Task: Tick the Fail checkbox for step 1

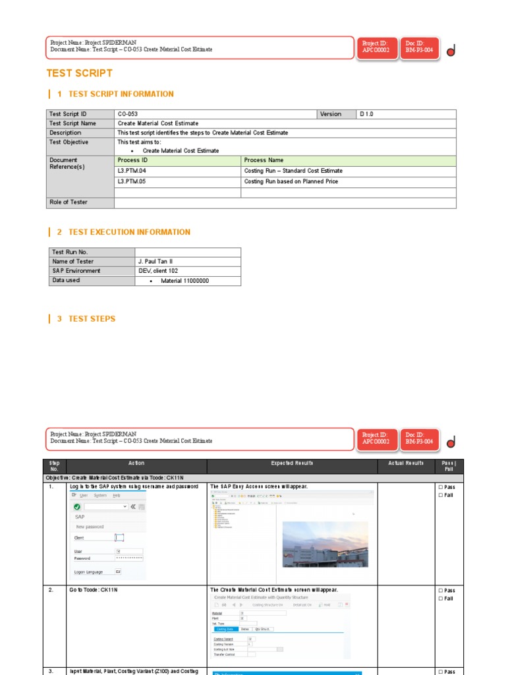Action: pyautogui.click(x=441, y=495)
